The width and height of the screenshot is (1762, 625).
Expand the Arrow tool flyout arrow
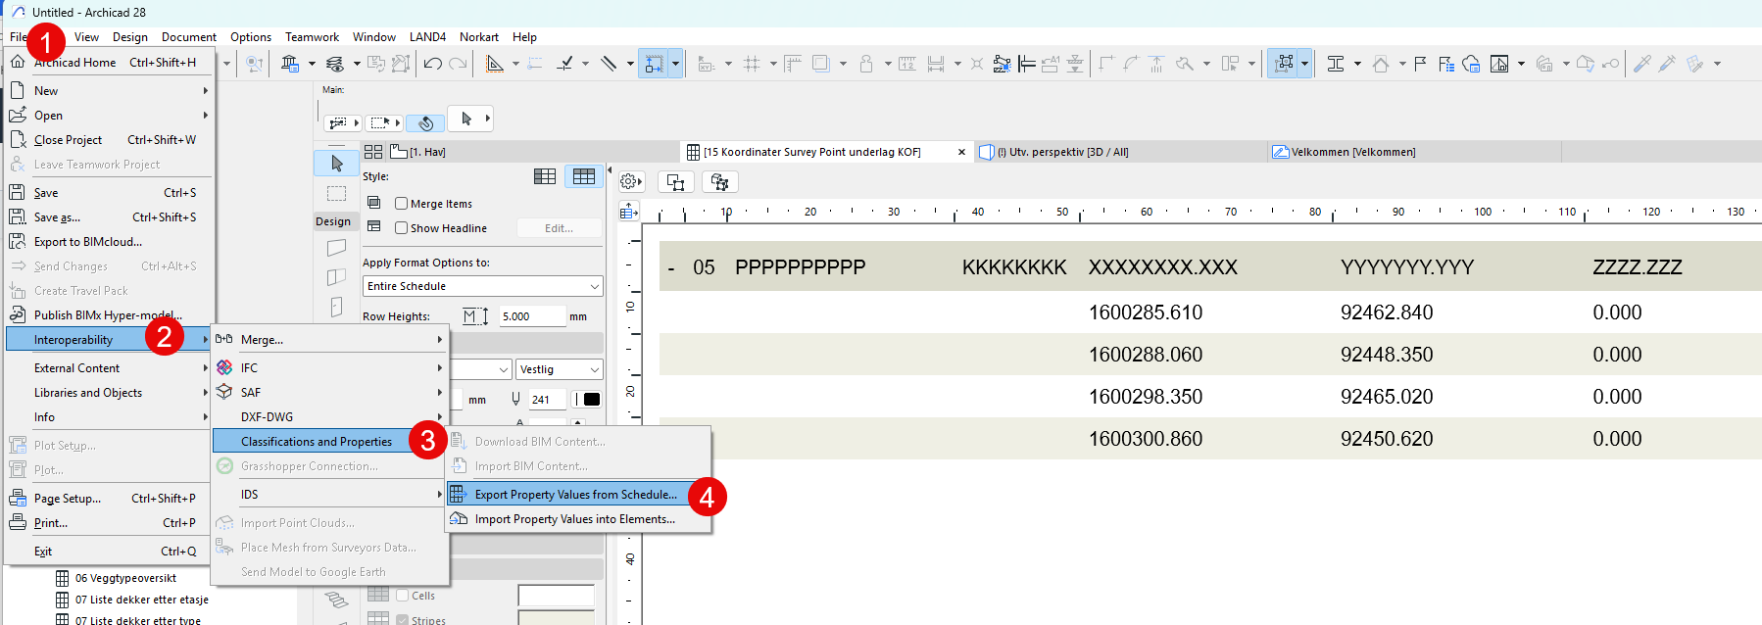click(487, 119)
